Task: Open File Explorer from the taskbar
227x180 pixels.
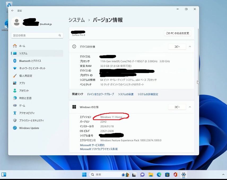Action: click(x=151, y=175)
